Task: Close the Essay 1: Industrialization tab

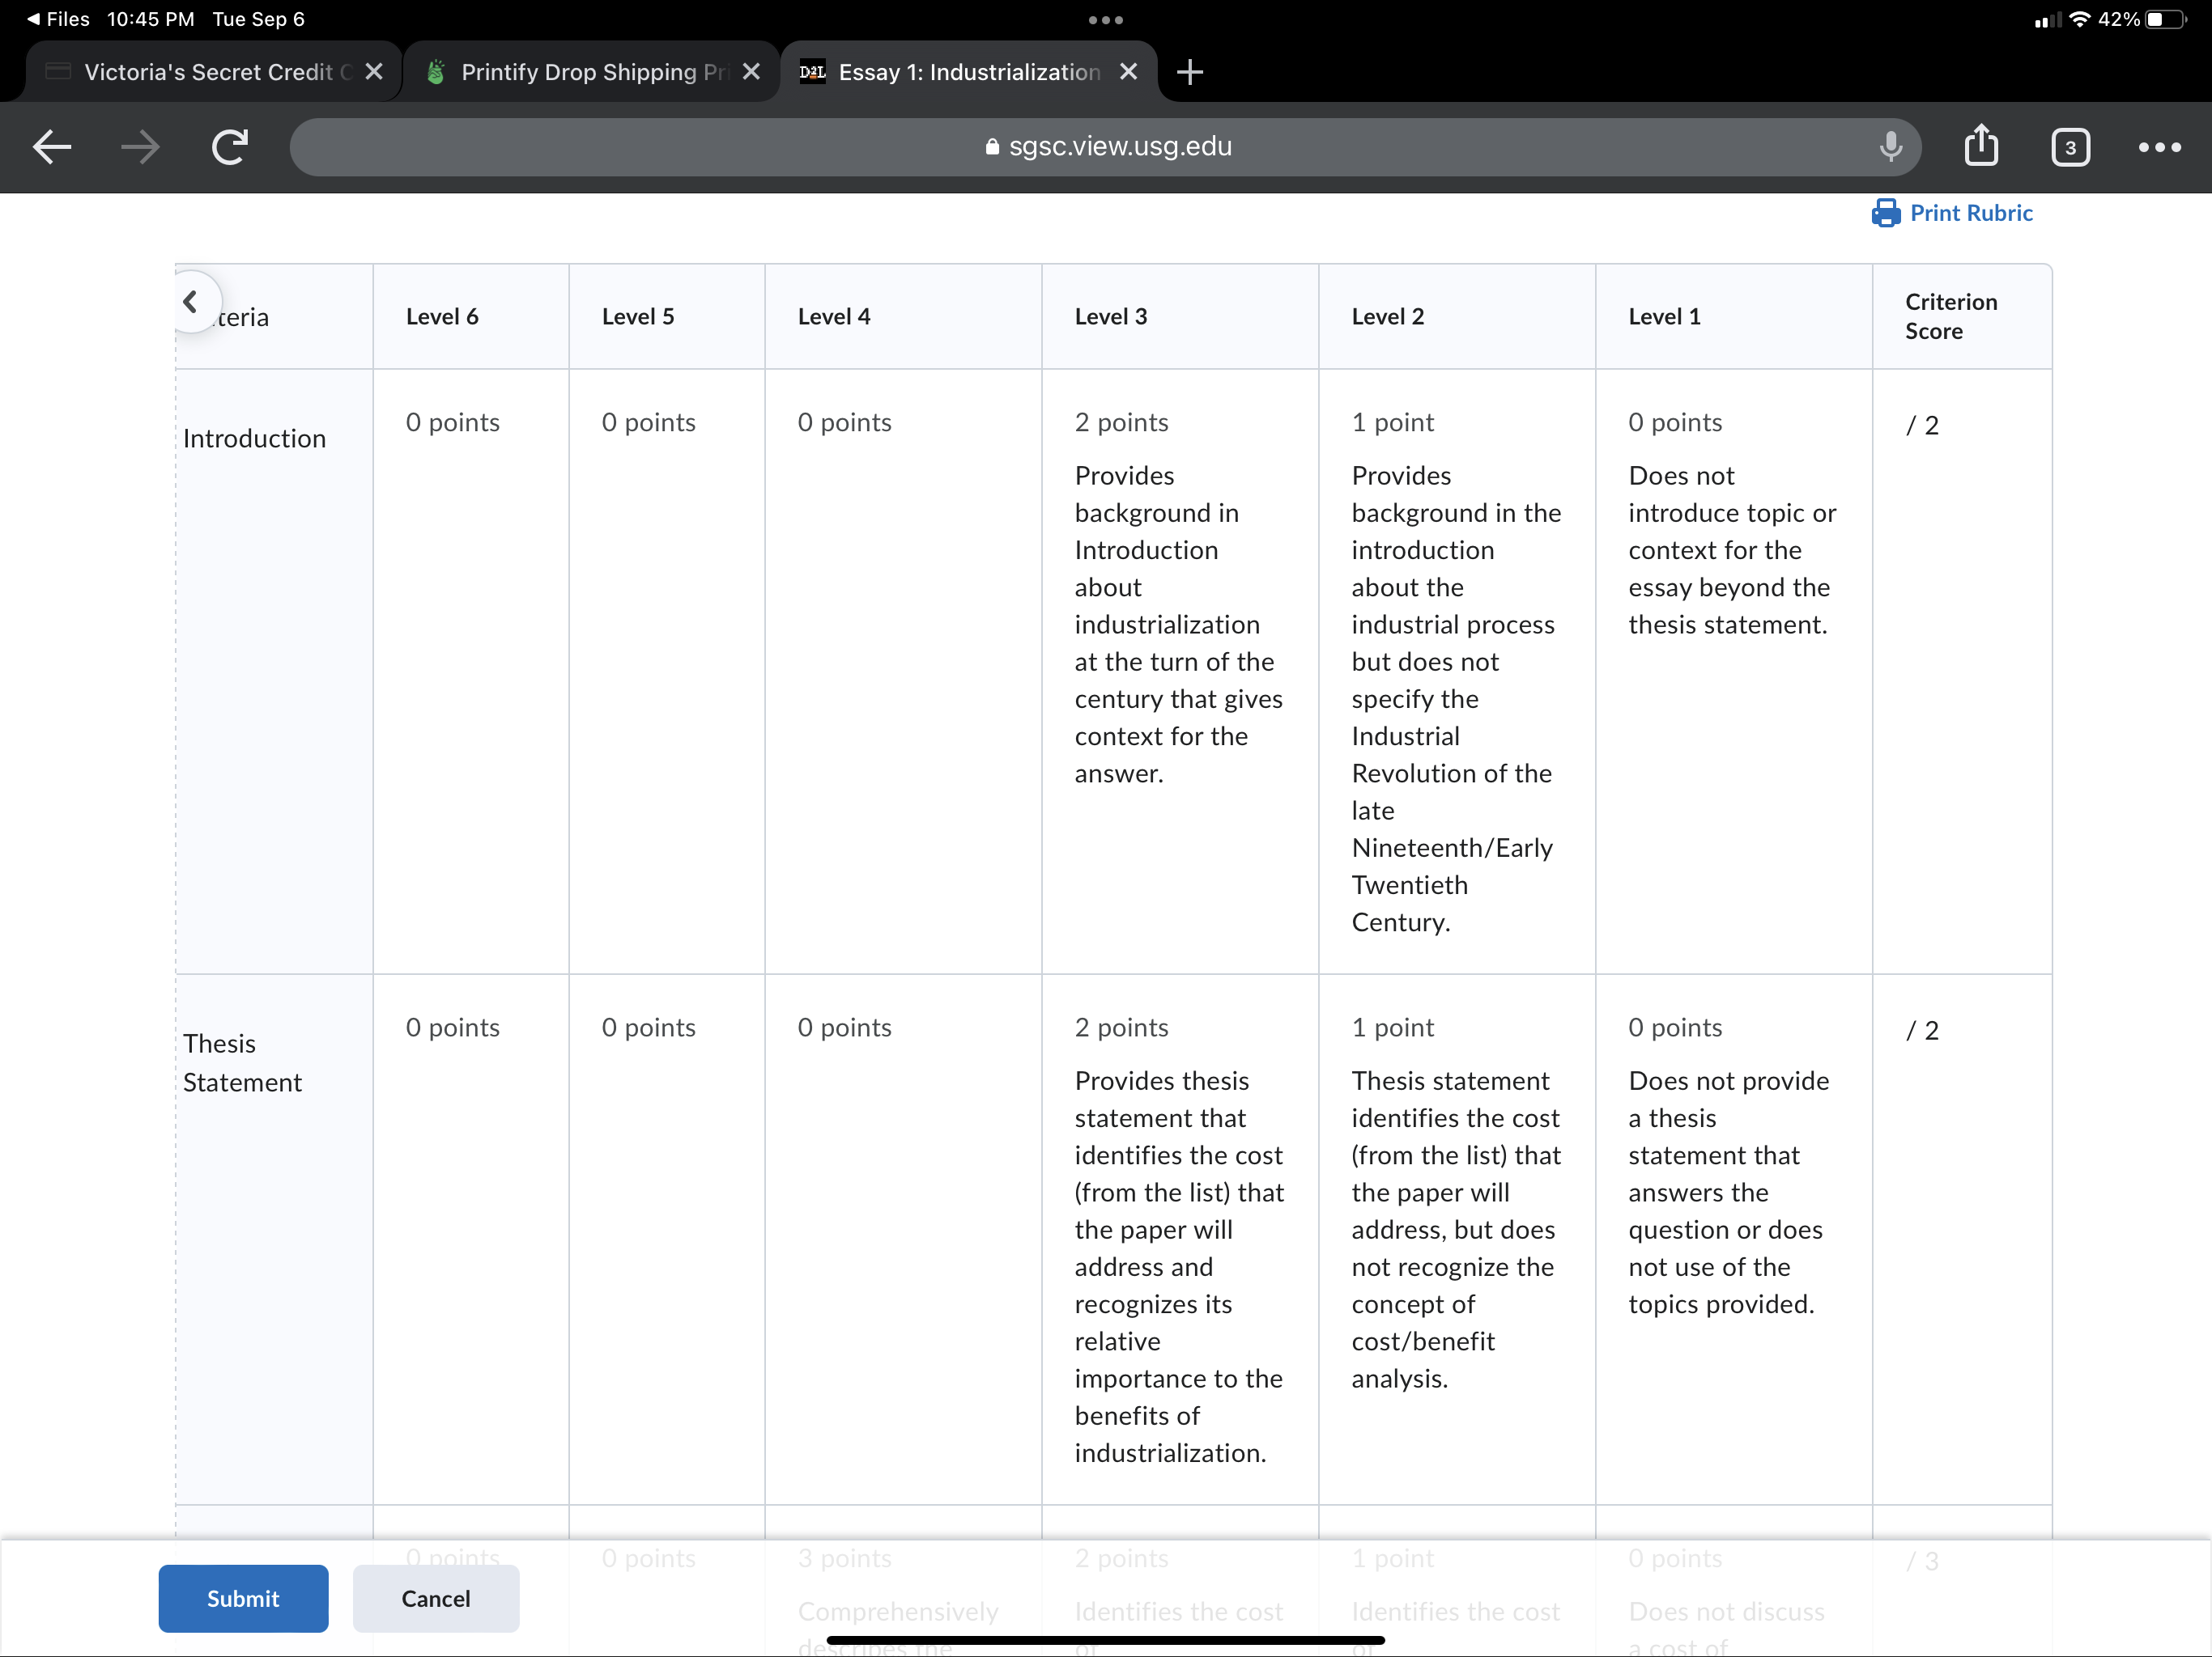Action: pos(1128,72)
